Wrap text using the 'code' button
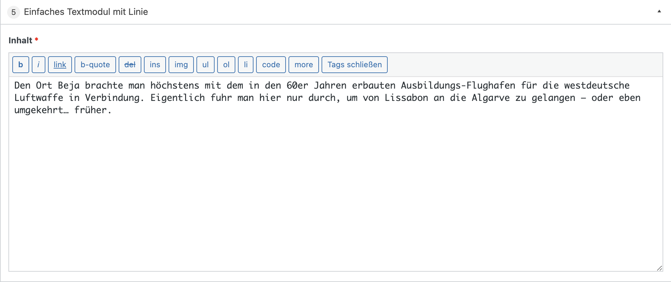Viewport: 671px width, 282px height. tap(271, 65)
